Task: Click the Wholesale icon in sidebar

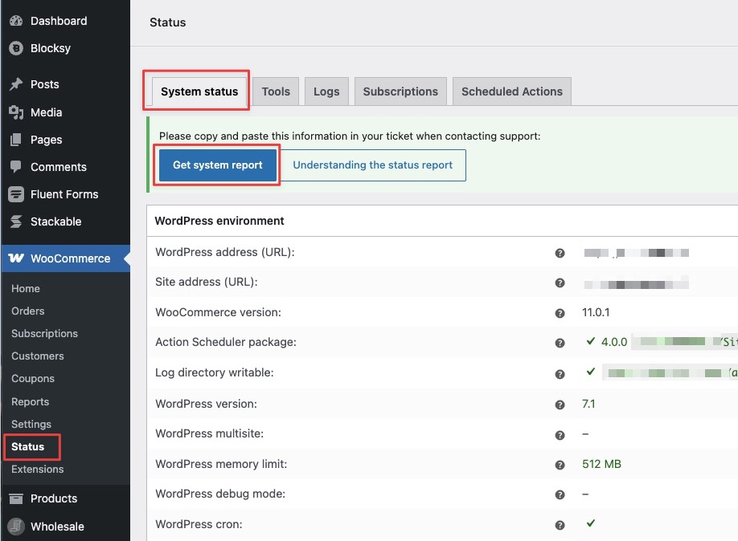Action: point(16,526)
